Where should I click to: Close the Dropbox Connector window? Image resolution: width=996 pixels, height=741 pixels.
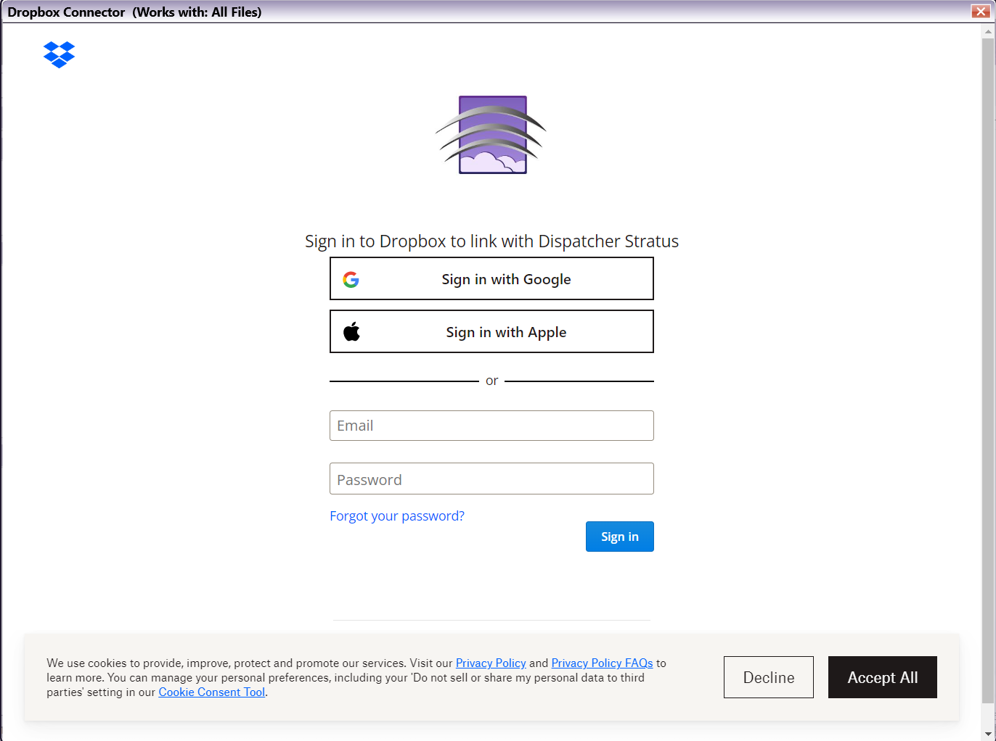tap(981, 12)
